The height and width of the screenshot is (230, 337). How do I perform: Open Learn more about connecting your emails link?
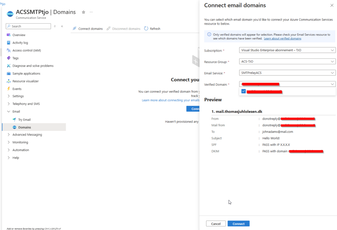coord(171,100)
